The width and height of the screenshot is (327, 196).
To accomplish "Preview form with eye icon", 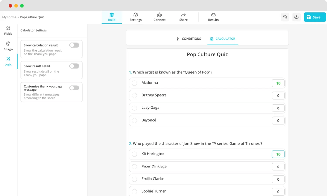I will 296,17.
